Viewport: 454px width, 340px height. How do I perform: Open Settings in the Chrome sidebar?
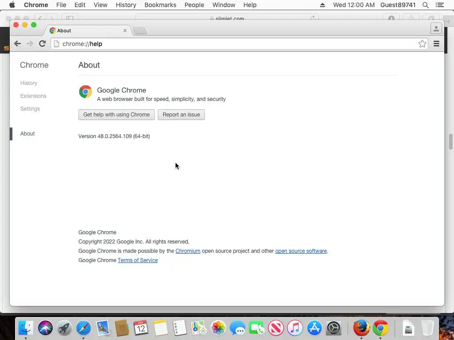click(30, 109)
